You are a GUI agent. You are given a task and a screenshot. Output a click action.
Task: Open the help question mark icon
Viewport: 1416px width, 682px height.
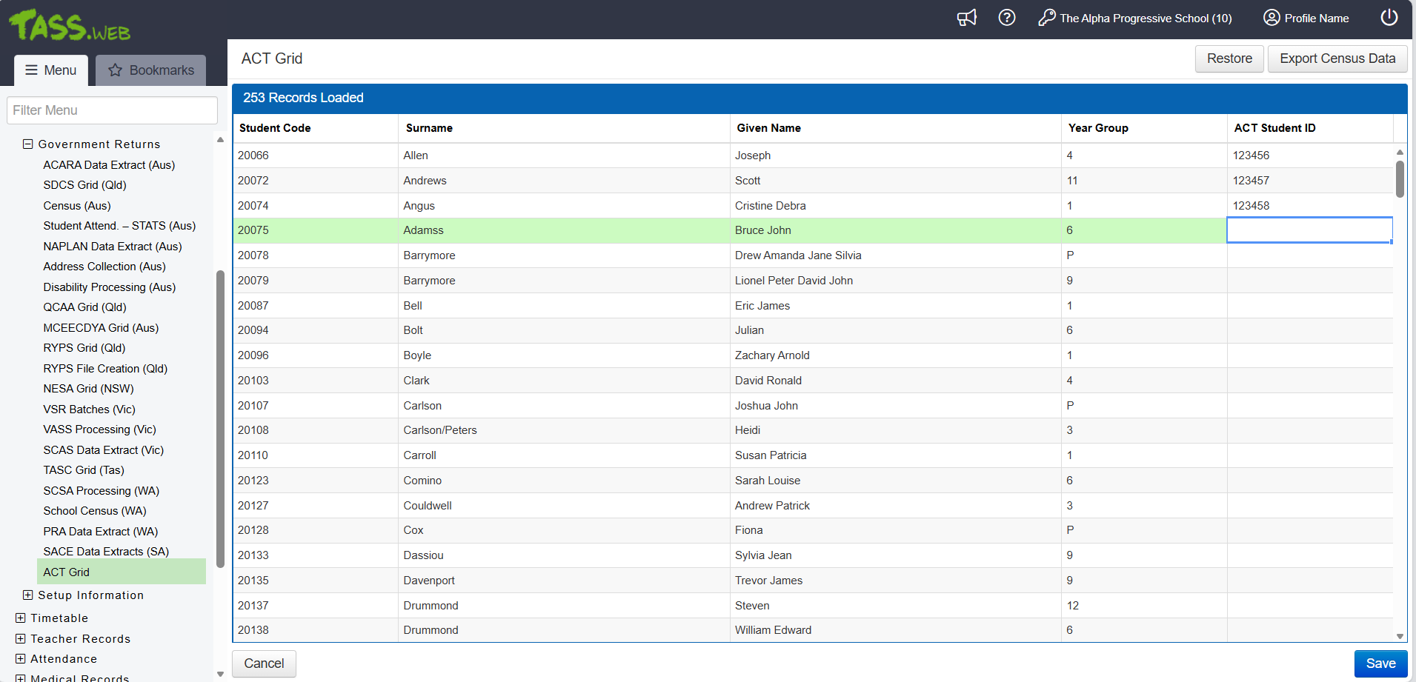[1006, 18]
